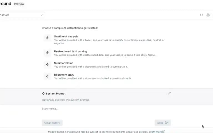
Task: Pick the Summarization sample instruction
Action: (86, 65)
